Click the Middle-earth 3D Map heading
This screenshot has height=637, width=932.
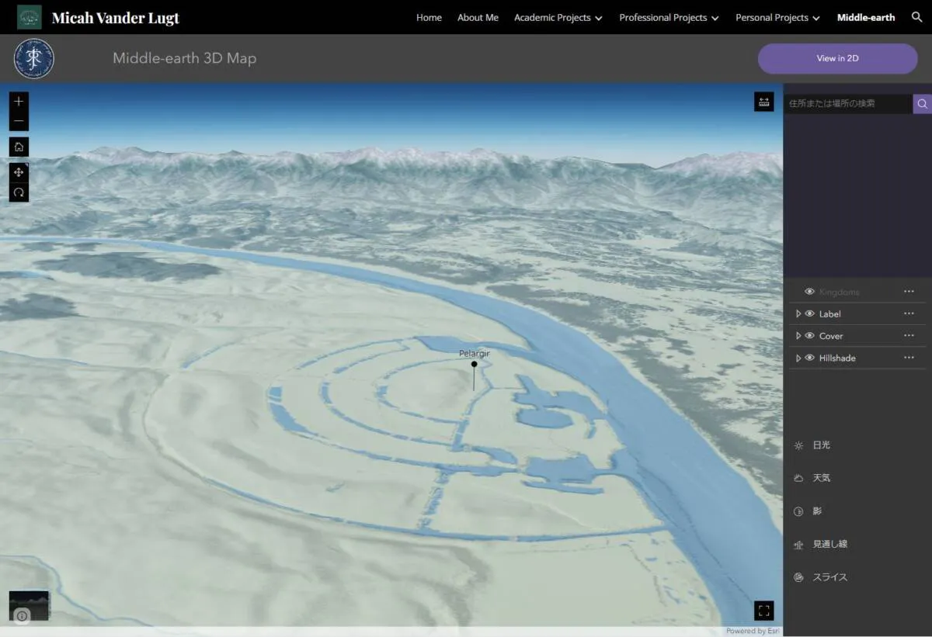pos(184,58)
